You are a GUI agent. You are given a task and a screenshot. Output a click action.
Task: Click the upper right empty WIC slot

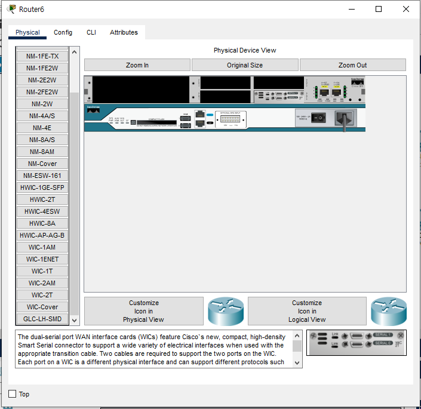pyautogui.click(x=279, y=82)
